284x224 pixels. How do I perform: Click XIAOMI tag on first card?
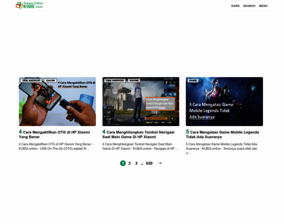(50, 80)
